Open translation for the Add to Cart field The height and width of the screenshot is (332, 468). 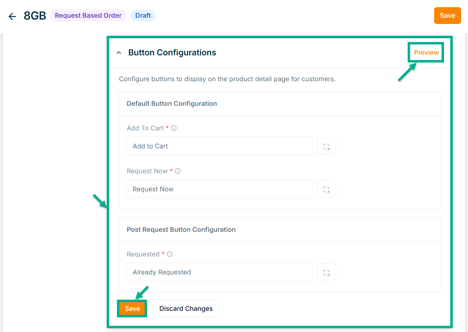[326, 146]
